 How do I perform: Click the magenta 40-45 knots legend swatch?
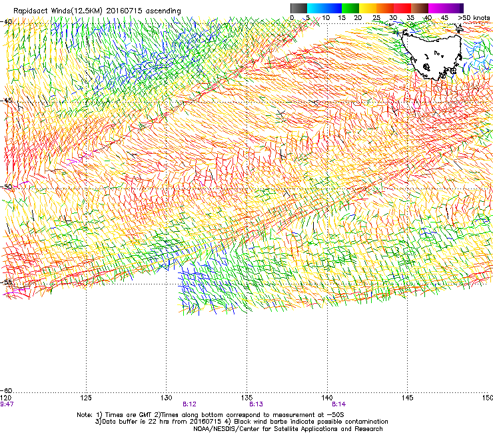pos(437,8)
